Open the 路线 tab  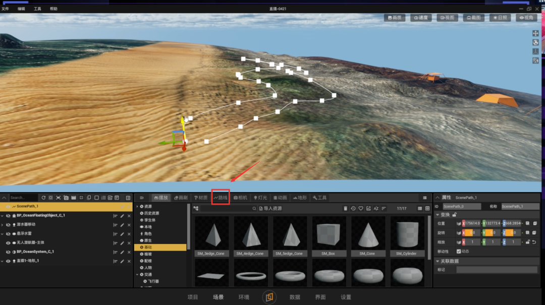(221, 197)
